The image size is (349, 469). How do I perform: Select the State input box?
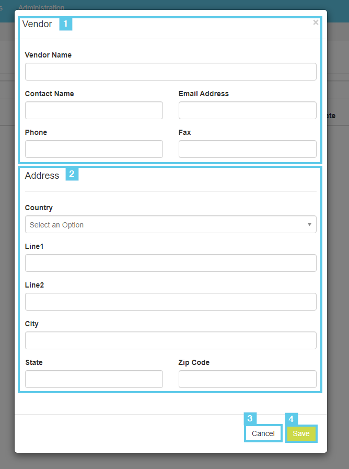pos(94,379)
